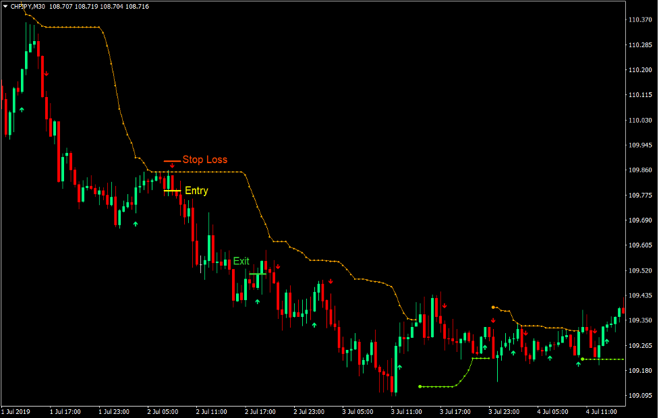Click the green up arrow at the far upper left
The height and width of the screenshot is (418, 659).
pos(22,109)
